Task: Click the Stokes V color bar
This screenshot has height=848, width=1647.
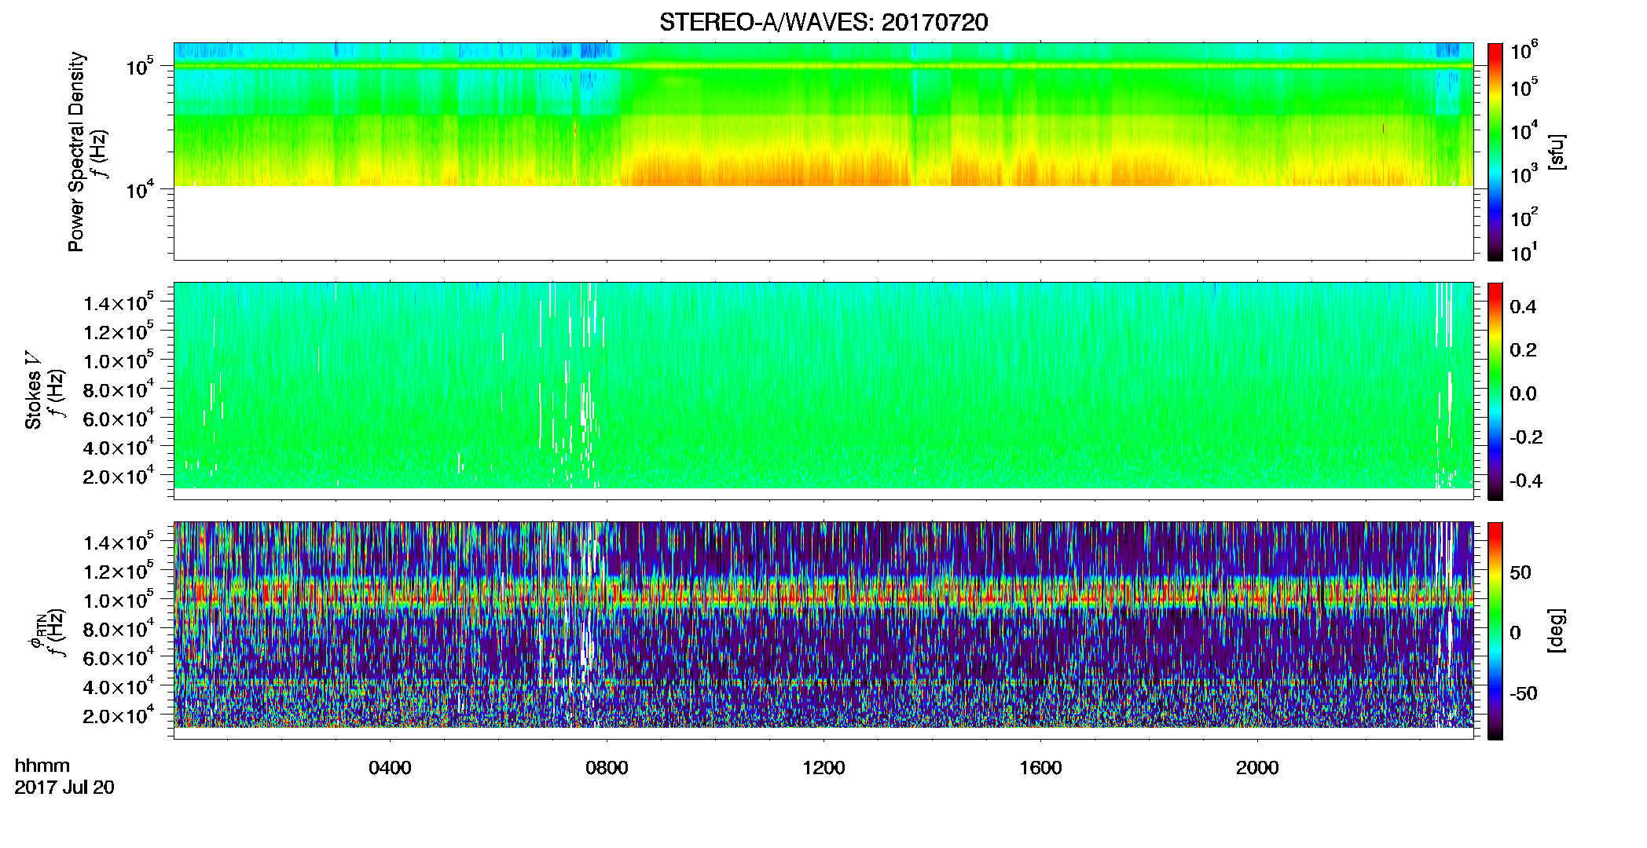Action: 1495,391
